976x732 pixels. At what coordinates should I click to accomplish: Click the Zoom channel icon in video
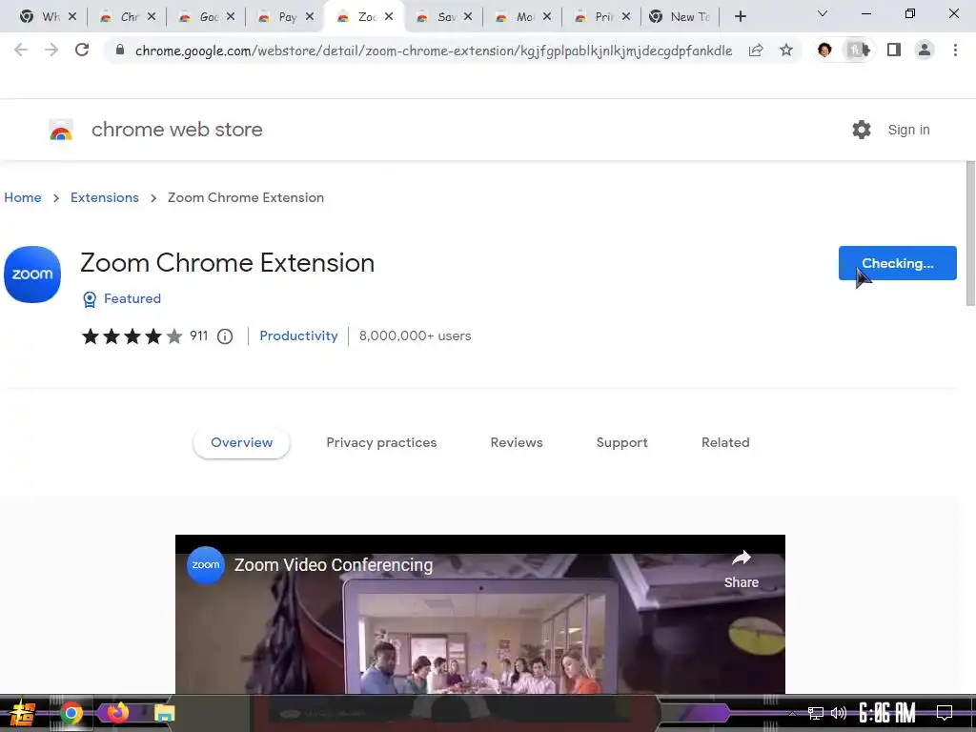coord(206,565)
